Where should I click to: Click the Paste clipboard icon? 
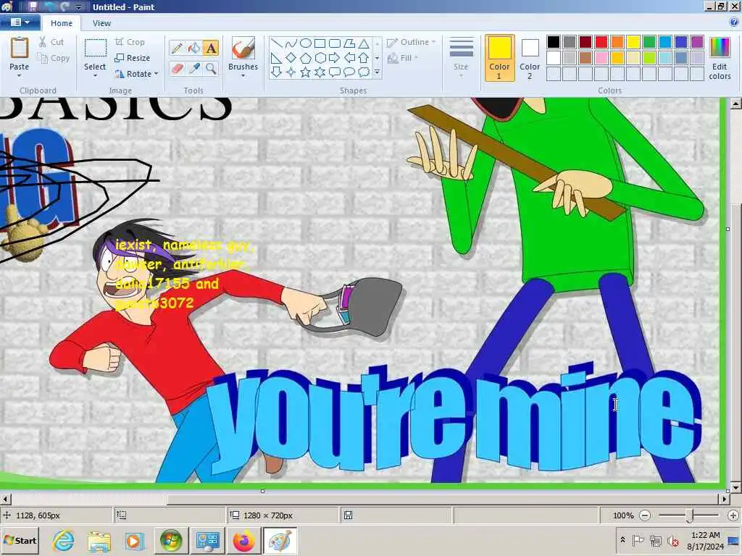19,49
